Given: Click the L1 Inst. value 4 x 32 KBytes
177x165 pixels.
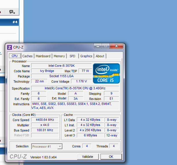Looking at the screenshot, I should 90,125.
